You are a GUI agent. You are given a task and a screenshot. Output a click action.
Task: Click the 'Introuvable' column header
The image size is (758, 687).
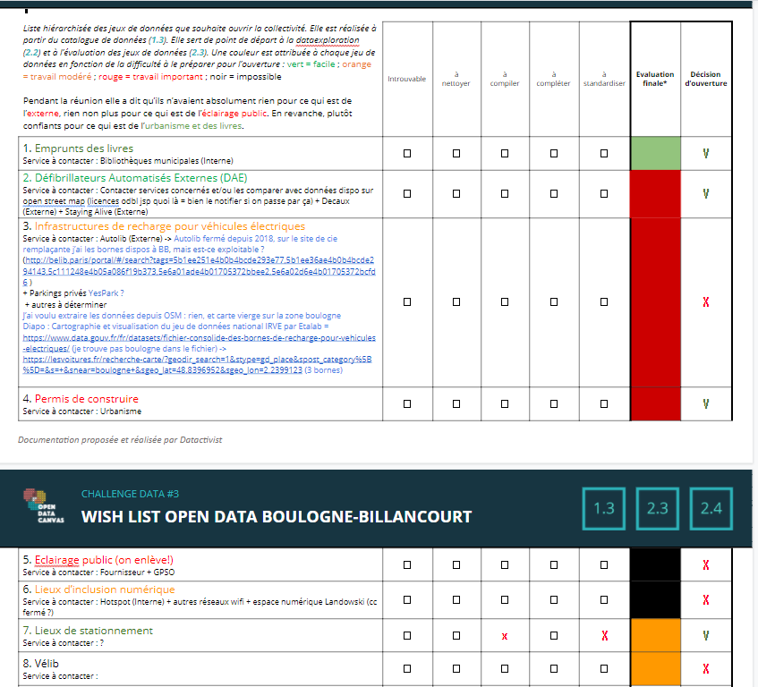pos(406,79)
